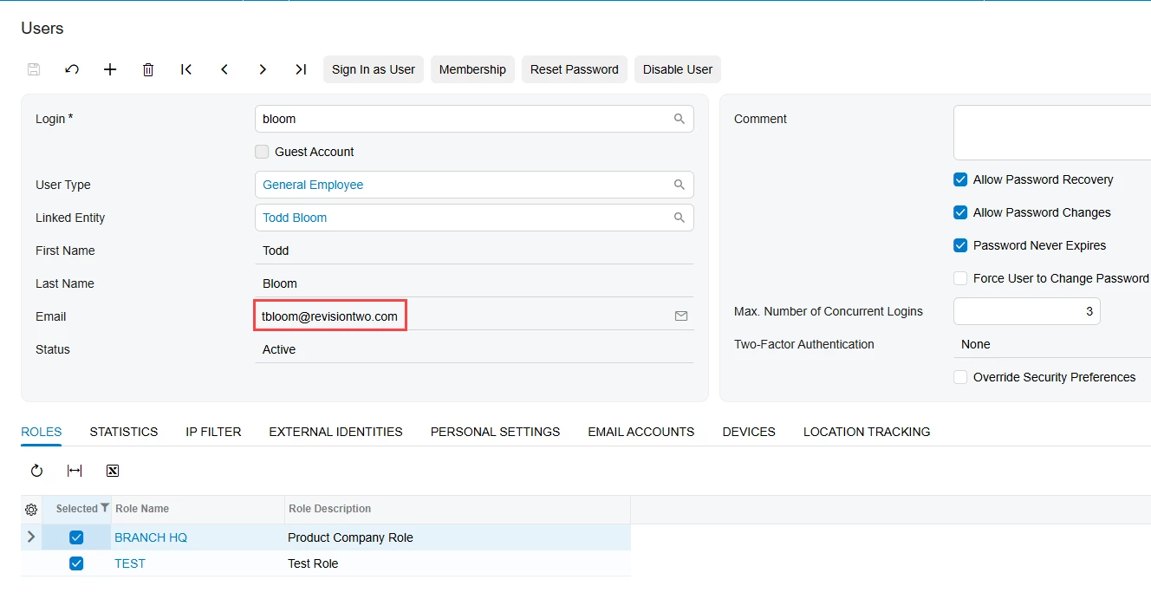The width and height of the screenshot is (1151, 599).
Task: Go to the previous record
Action: click(x=224, y=69)
